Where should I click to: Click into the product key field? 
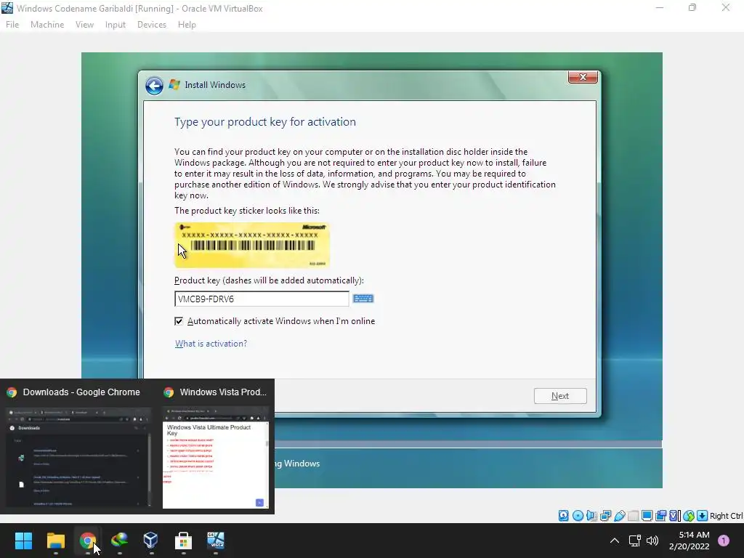point(262,299)
